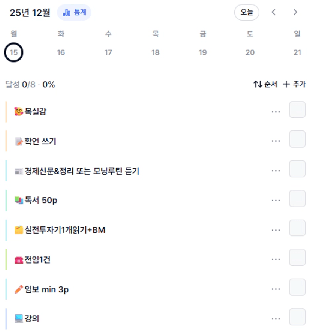Click the 순서 sort order icon
This screenshot has height=331, width=310.
(x=258, y=84)
